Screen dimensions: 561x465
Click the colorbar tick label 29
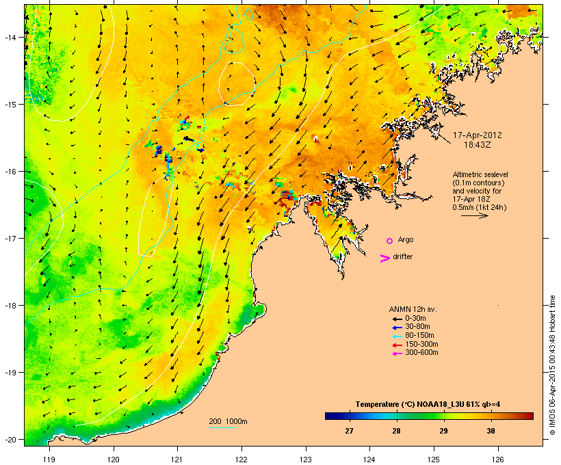pyautogui.click(x=443, y=431)
